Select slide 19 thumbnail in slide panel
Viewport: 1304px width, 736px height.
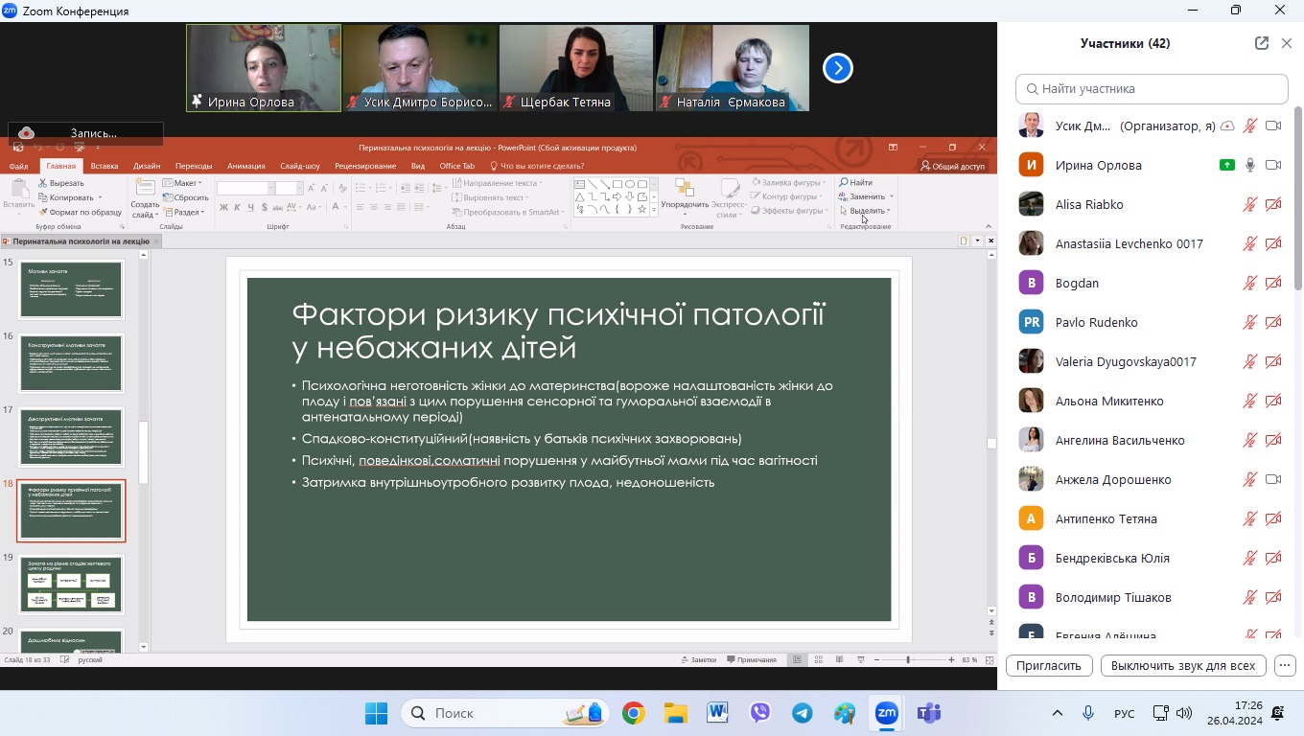coord(71,585)
